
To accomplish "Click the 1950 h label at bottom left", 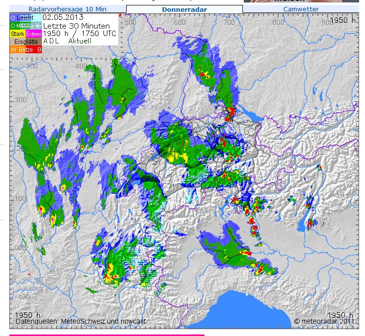I will [28, 315].
